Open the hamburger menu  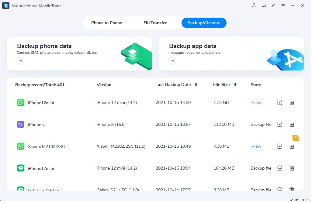tap(283, 5)
